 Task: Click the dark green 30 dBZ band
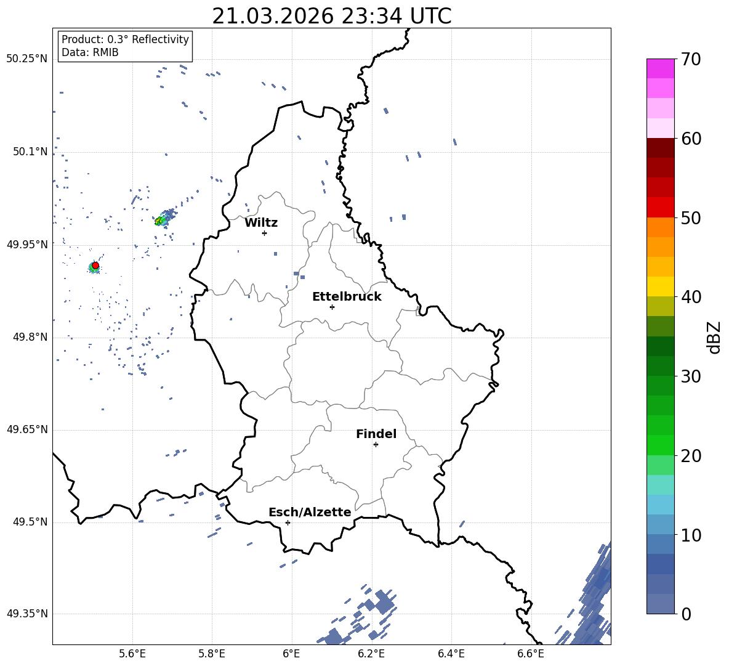[x=660, y=365]
